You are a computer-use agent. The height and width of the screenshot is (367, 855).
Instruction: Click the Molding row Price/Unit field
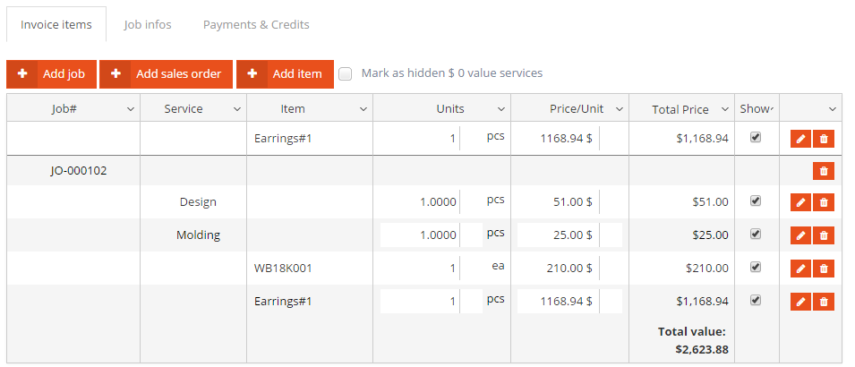point(558,235)
